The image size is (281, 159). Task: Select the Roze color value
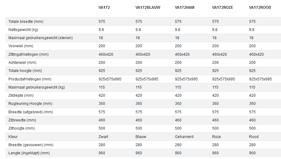click(x=217, y=137)
